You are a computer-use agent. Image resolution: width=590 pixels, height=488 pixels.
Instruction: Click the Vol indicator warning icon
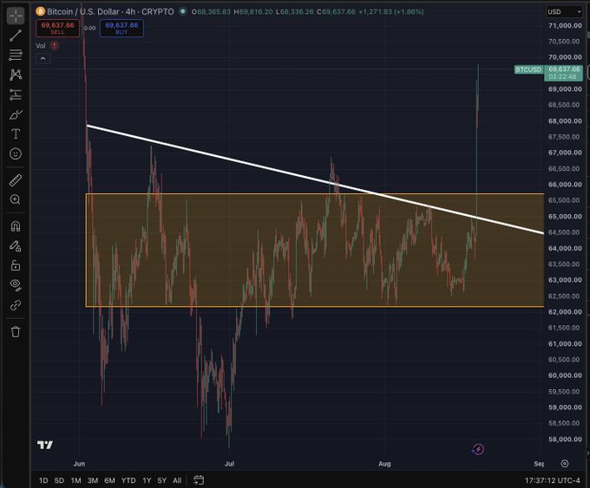pos(55,45)
